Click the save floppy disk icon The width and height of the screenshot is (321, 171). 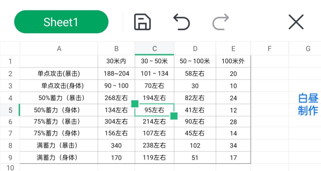(x=142, y=22)
